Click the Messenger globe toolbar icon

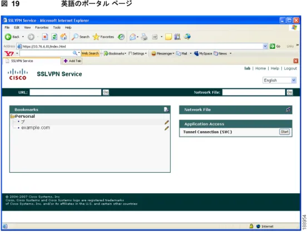coord(187,37)
